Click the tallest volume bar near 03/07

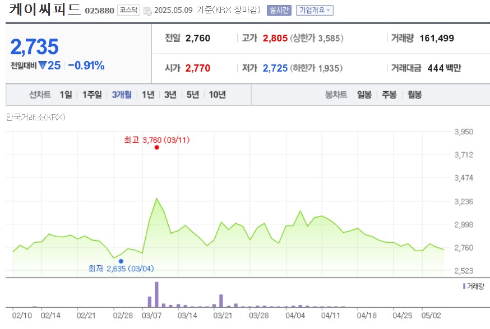coord(156,294)
